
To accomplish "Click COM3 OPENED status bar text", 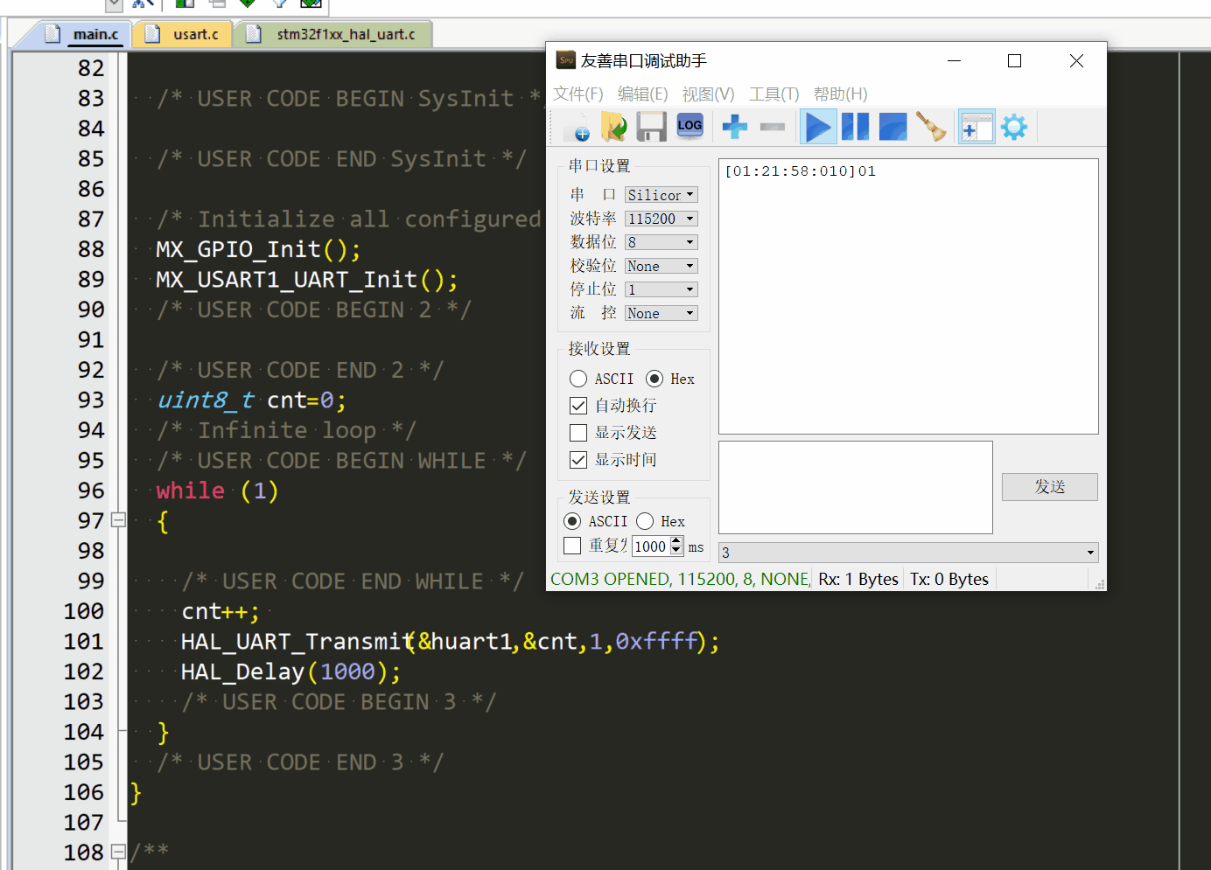I will tap(680, 579).
